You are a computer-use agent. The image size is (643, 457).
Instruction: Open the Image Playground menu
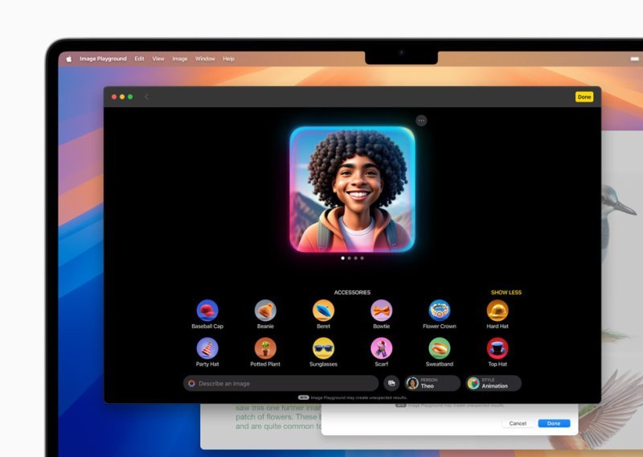coord(103,59)
